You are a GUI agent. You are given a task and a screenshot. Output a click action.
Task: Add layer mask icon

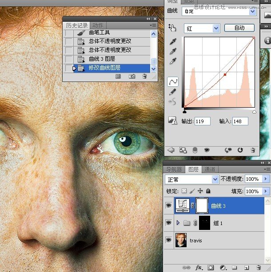211,268
